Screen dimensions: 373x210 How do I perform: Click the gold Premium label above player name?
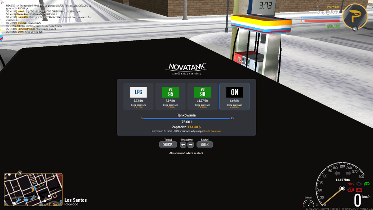[333, 7]
